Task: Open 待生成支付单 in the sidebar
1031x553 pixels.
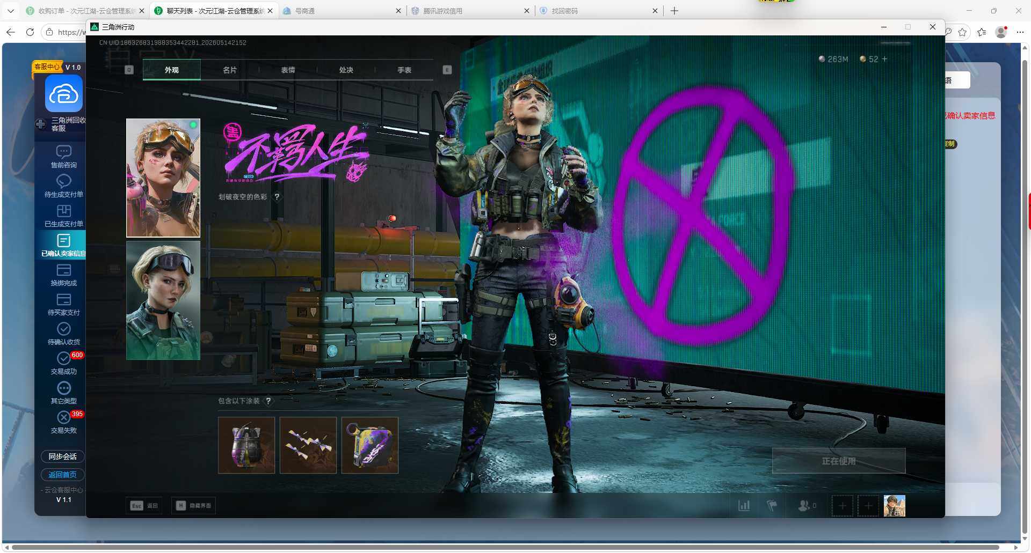Action: pyautogui.click(x=63, y=186)
